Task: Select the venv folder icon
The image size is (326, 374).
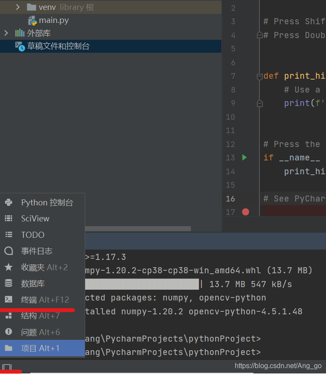Action: [32, 7]
